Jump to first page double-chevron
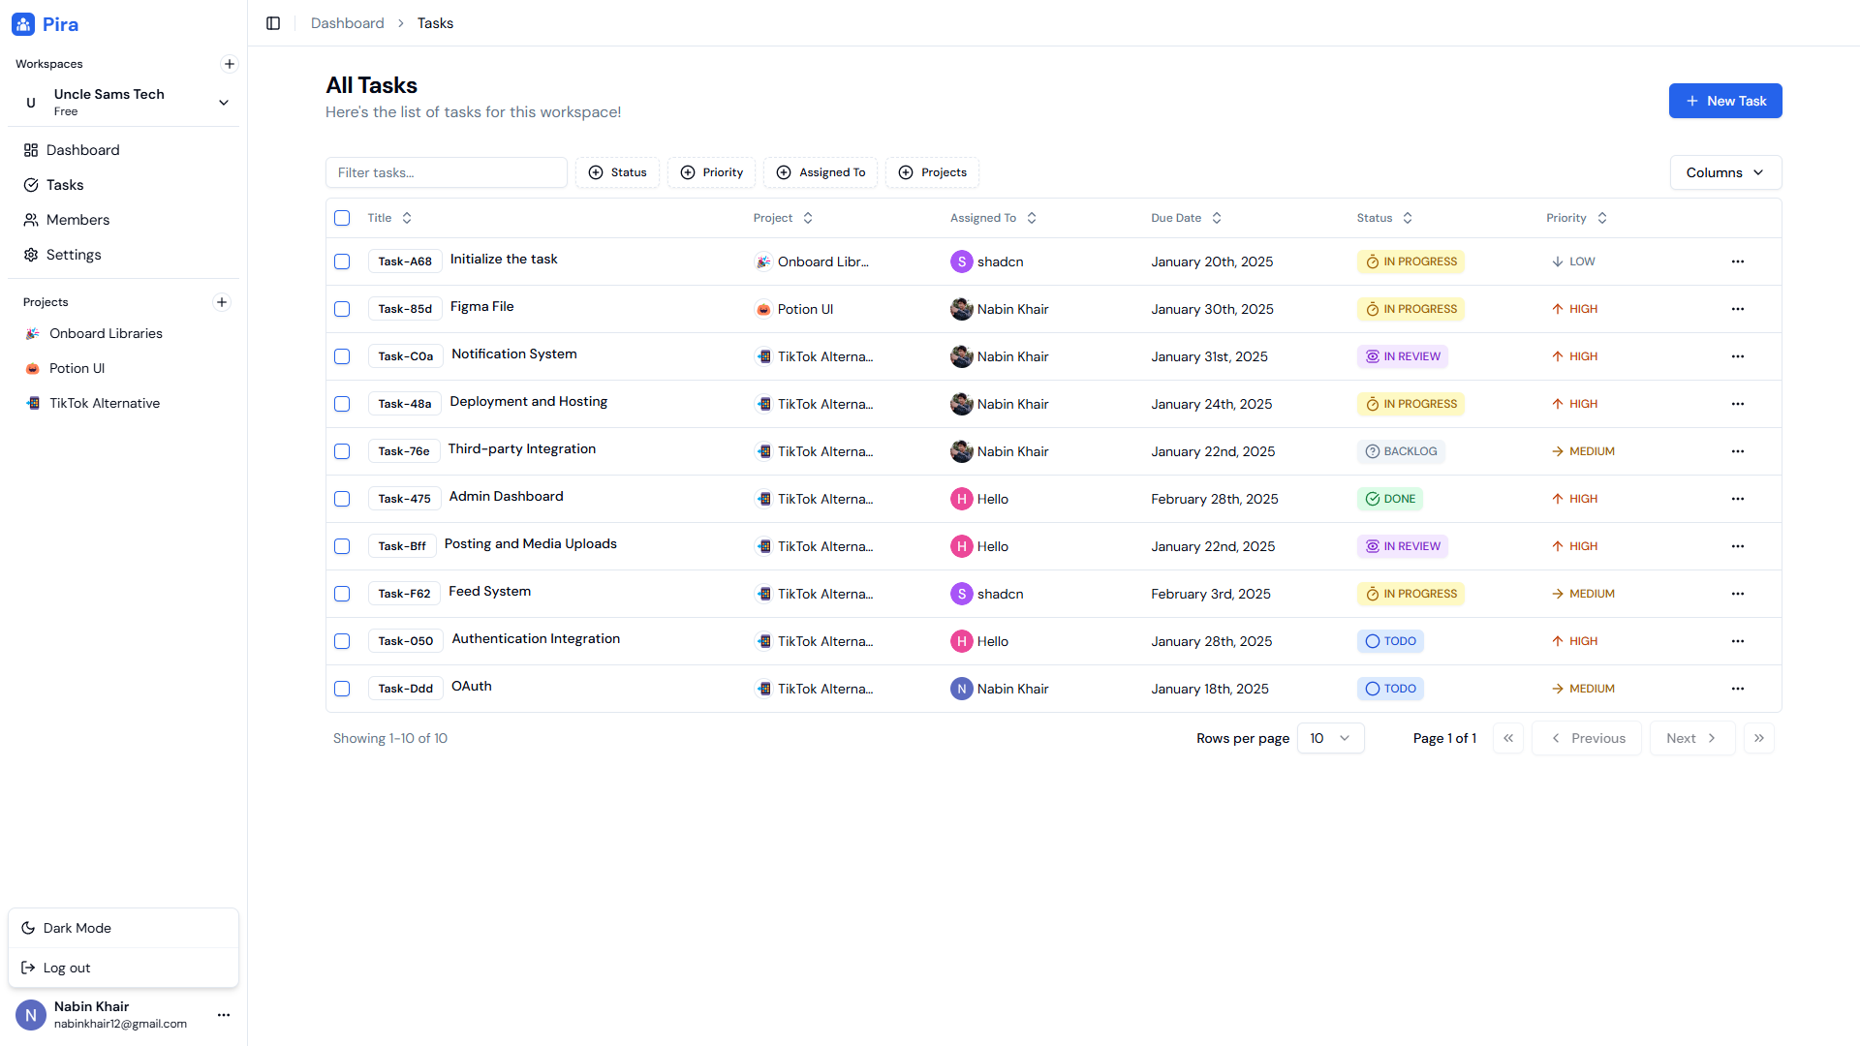Image resolution: width=1860 pixels, height=1046 pixels. tap(1508, 738)
